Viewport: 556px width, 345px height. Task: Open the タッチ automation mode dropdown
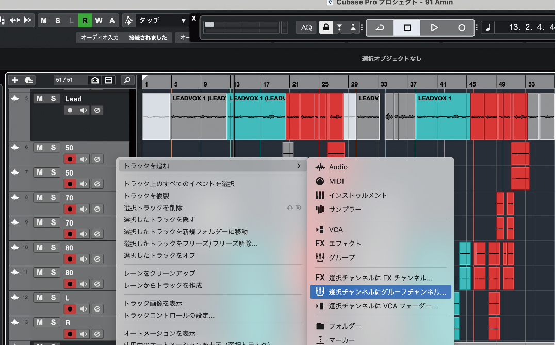tap(162, 21)
